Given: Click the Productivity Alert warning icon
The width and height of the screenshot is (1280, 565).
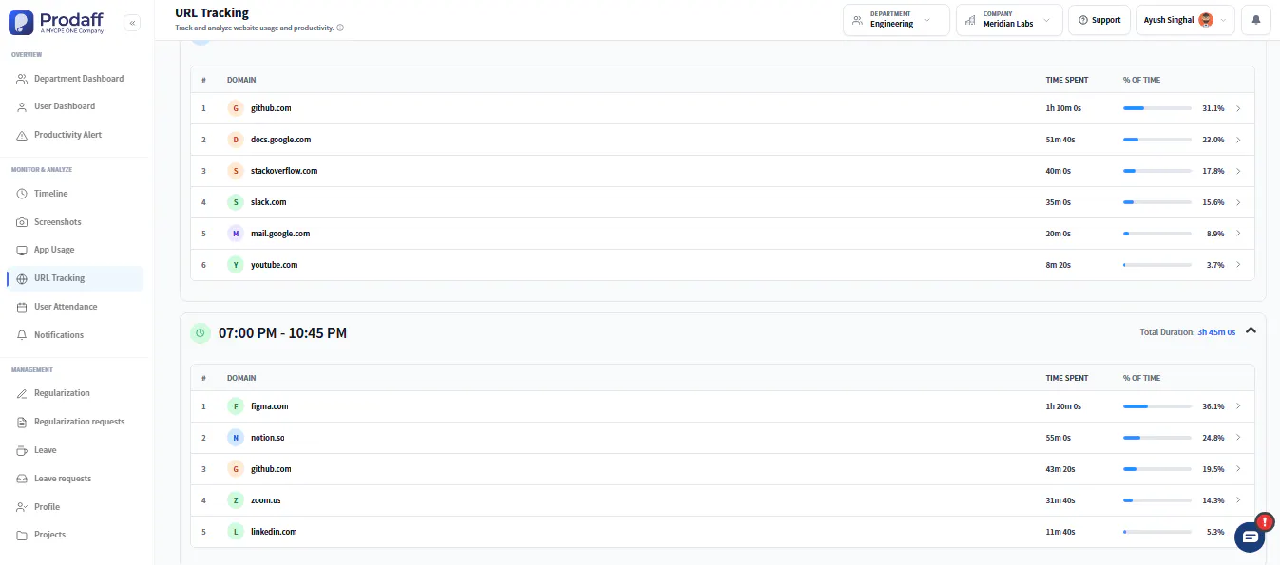Looking at the screenshot, I should (x=22, y=135).
